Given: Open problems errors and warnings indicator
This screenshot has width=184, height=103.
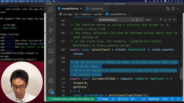Looking at the screenshot, I should [123, 99].
